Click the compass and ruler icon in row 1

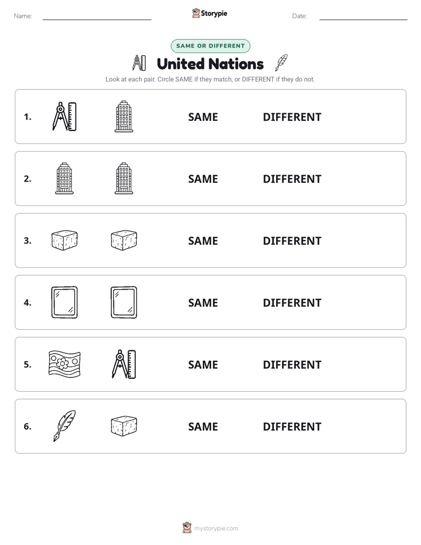(64, 116)
